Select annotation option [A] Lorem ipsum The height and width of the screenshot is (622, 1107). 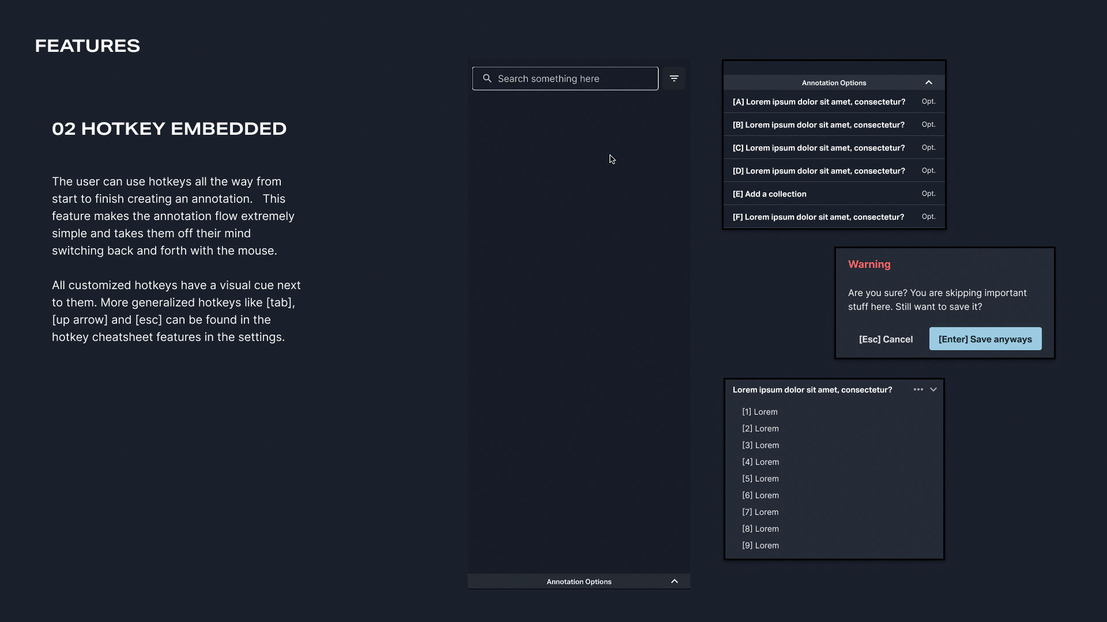[818, 102]
